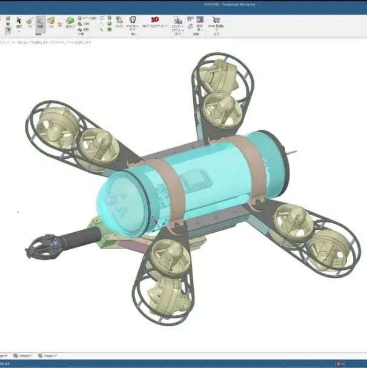Image resolution: width=367 pixels, height=368 pixels.
Task: Pick the yellow Fill tool icon
Action: 51,21
